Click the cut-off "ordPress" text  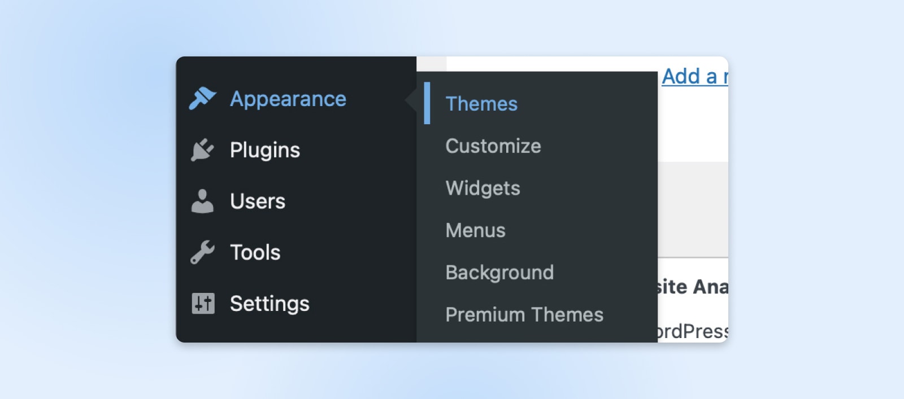tap(693, 331)
